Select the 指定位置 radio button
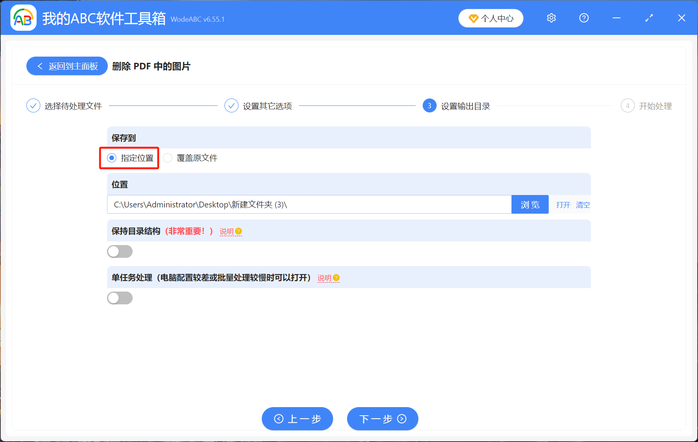The width and height of the screenshot is (698, 442). [112, 158]
